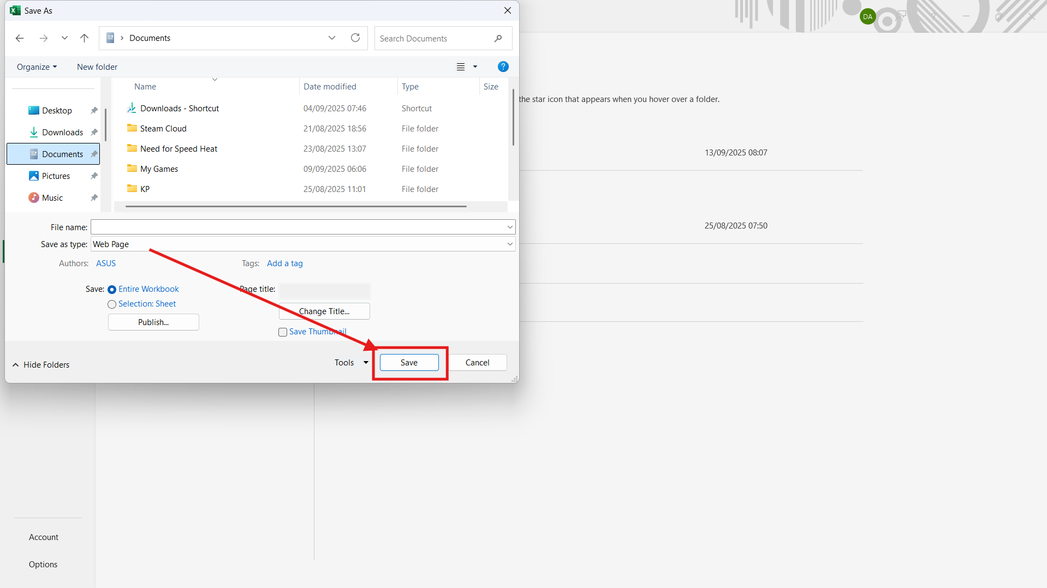Select Downloads in the navigation pane

click(x=62, y=133)
